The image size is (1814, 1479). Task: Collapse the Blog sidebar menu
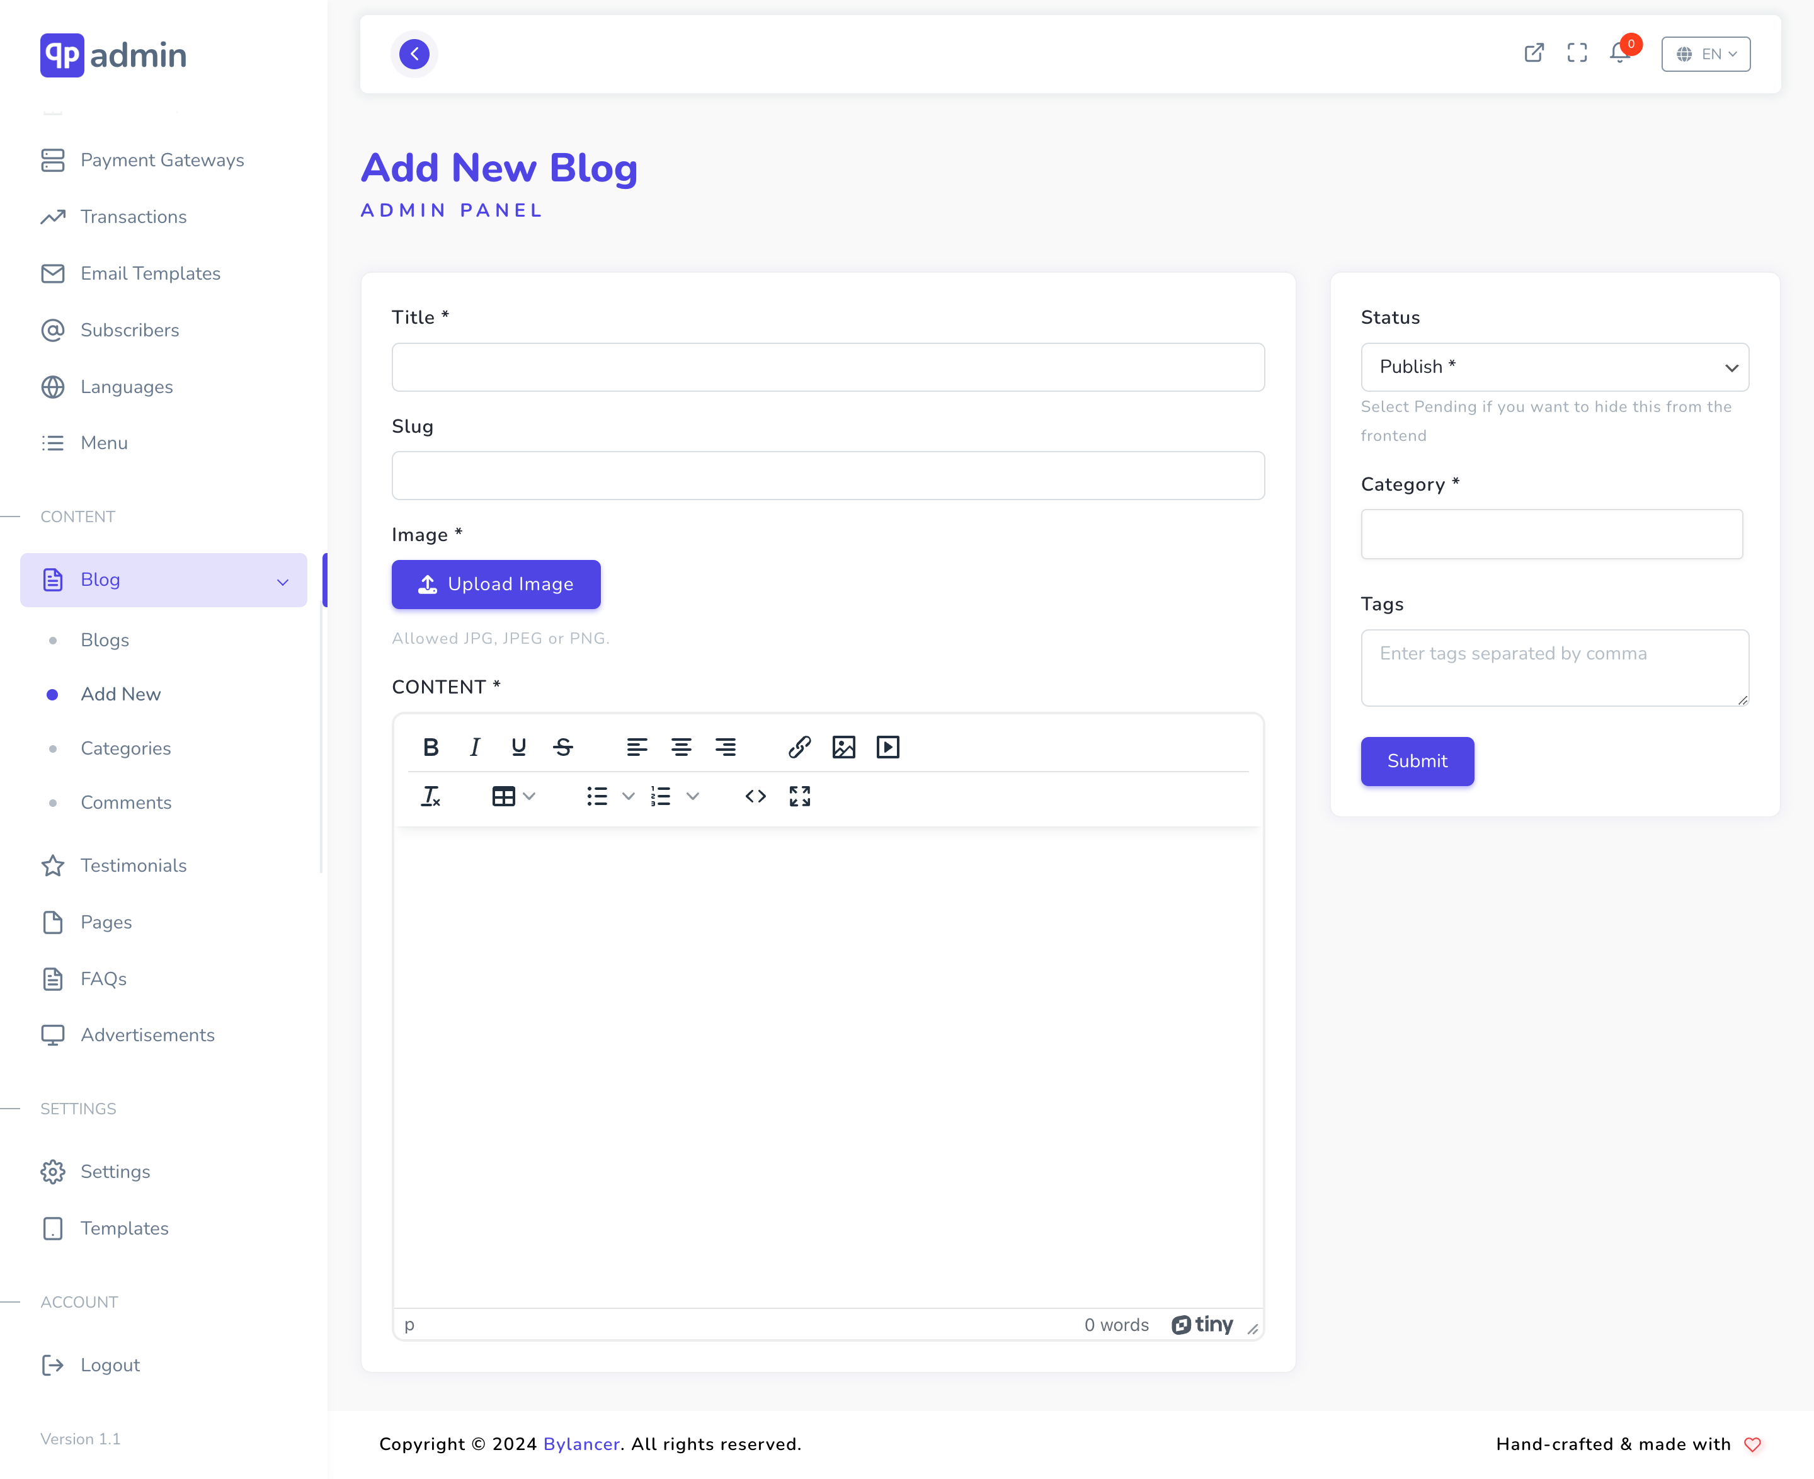click(164, 580)
